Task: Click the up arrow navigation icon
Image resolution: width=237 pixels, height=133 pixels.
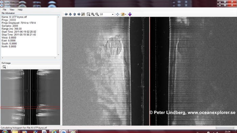Action: [x=74, y=14]
